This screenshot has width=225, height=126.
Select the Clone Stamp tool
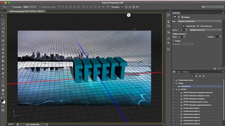coord(3,49)
